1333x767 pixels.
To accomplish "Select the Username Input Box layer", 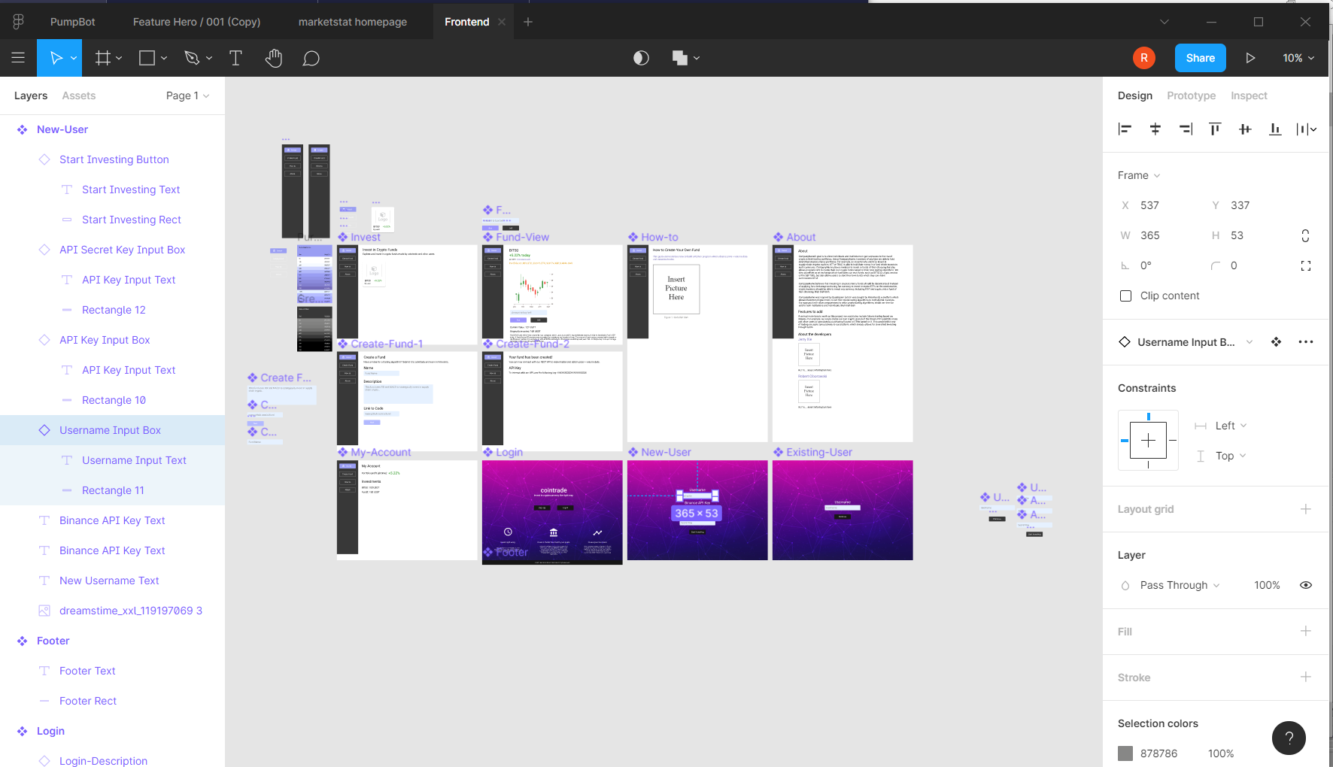I will [112, 430].
